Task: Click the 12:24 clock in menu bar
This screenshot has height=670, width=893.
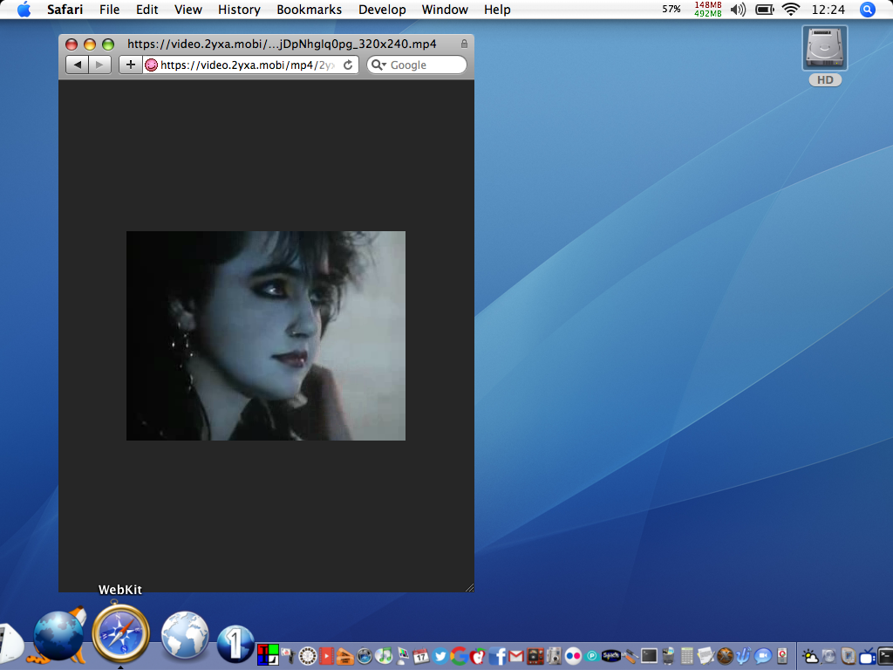Action: coord(828,10)
